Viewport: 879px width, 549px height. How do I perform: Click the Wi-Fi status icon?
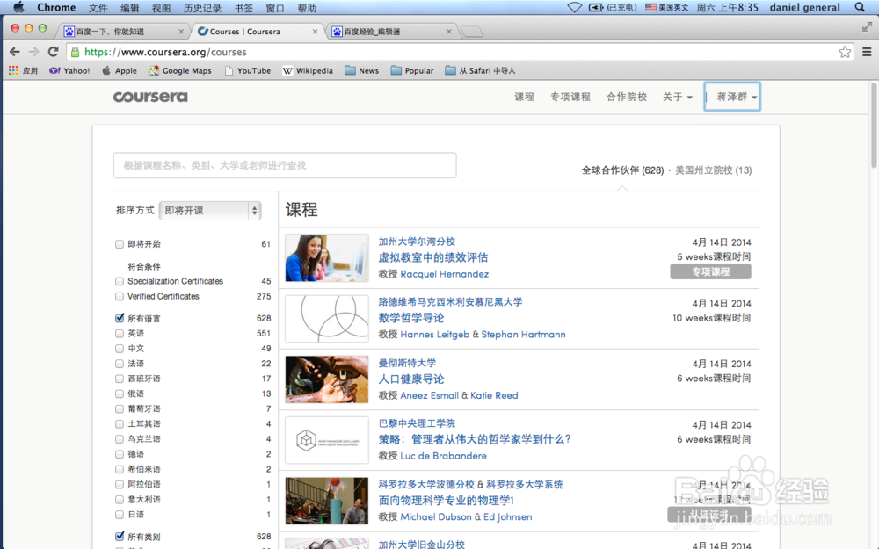pos(575,7)
